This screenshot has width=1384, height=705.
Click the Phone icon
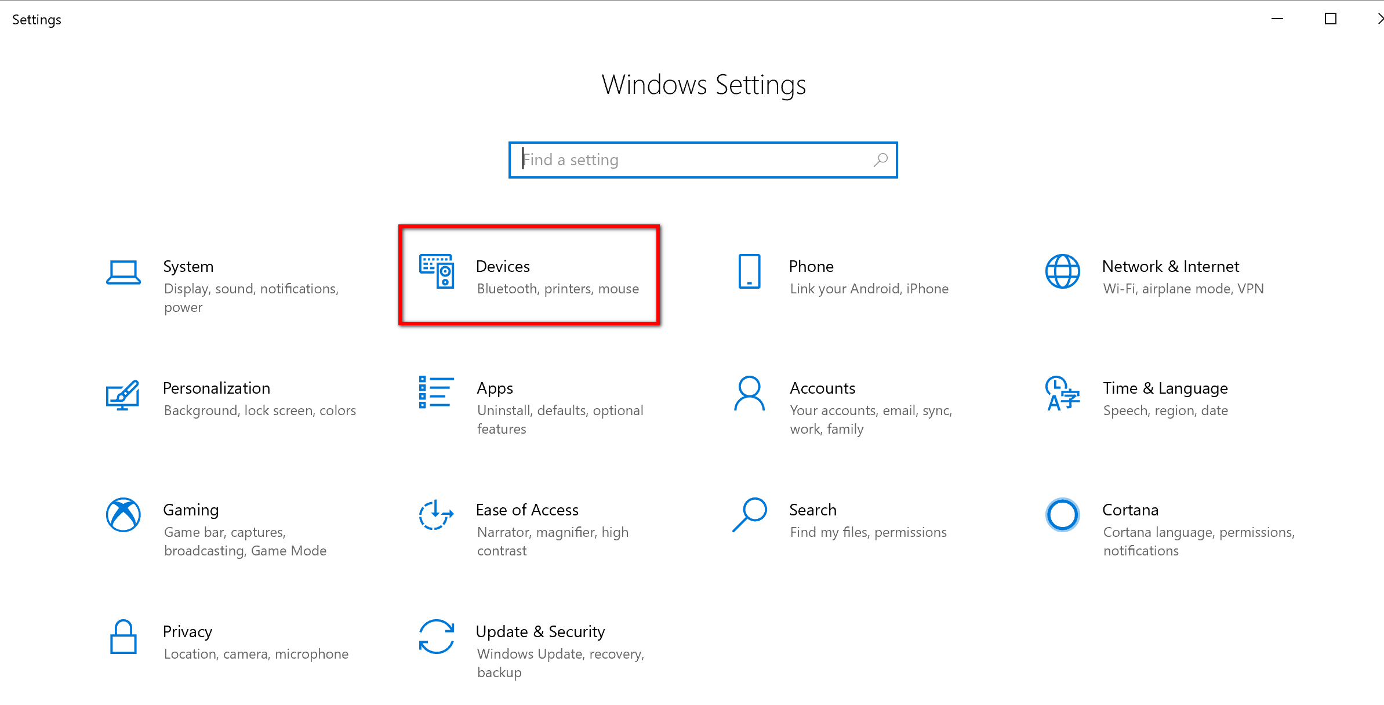749,271
